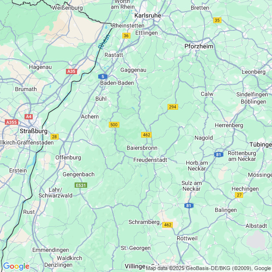Select the Baden-Baden label

click(117, 83)
